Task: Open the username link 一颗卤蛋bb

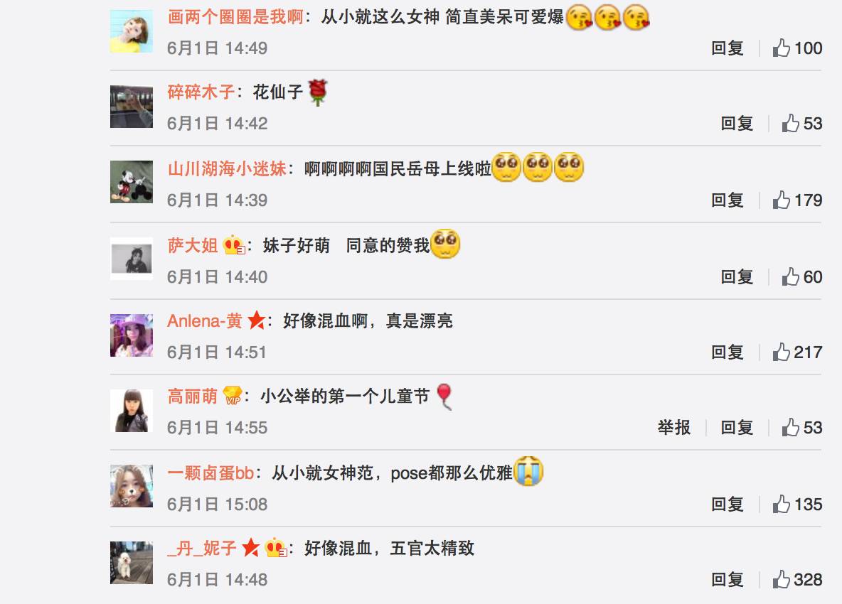Action: click(210, 473)
